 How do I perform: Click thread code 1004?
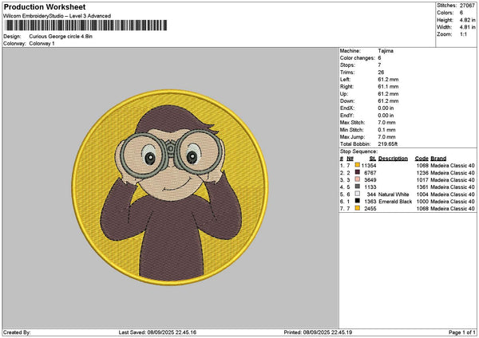(422, 195)
